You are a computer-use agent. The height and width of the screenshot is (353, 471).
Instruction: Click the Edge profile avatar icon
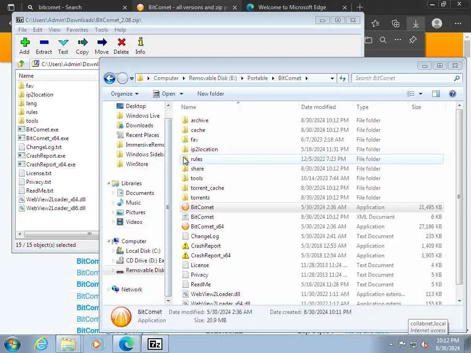click(437, 23)
